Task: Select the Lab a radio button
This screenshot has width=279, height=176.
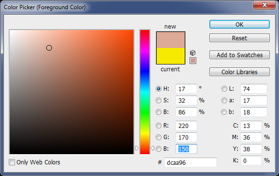Action: (224, 100)
